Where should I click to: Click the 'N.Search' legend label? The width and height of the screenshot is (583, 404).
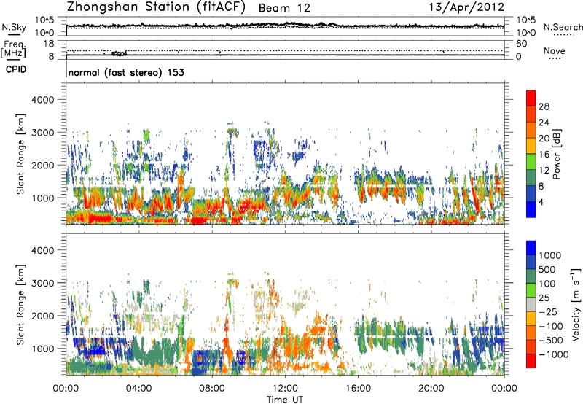[x=563, y=27]
